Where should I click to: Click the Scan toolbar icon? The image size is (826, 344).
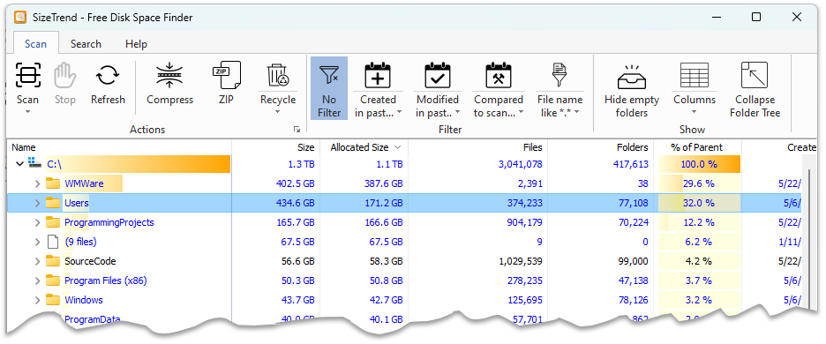click(x=27, y=75)
